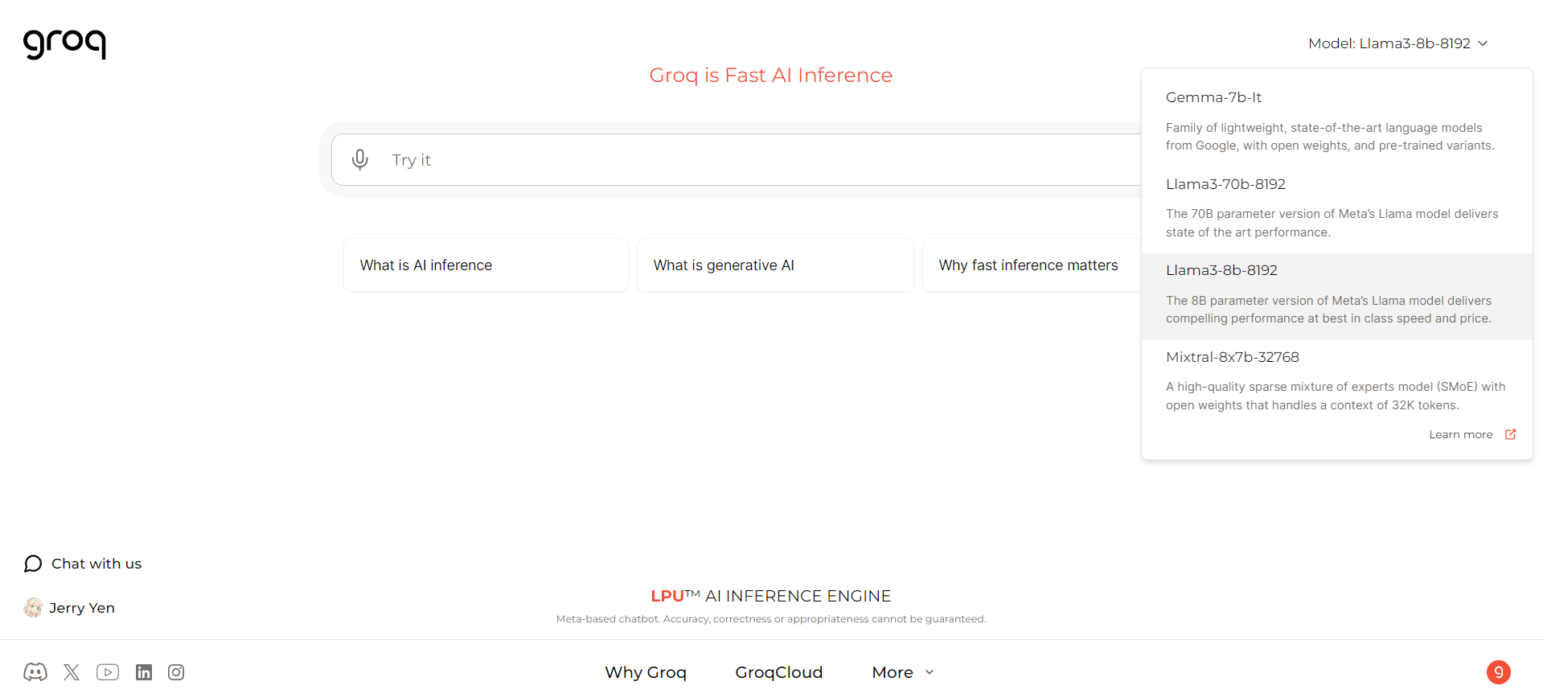Open the Chat with us link

(x=83, y=564)
